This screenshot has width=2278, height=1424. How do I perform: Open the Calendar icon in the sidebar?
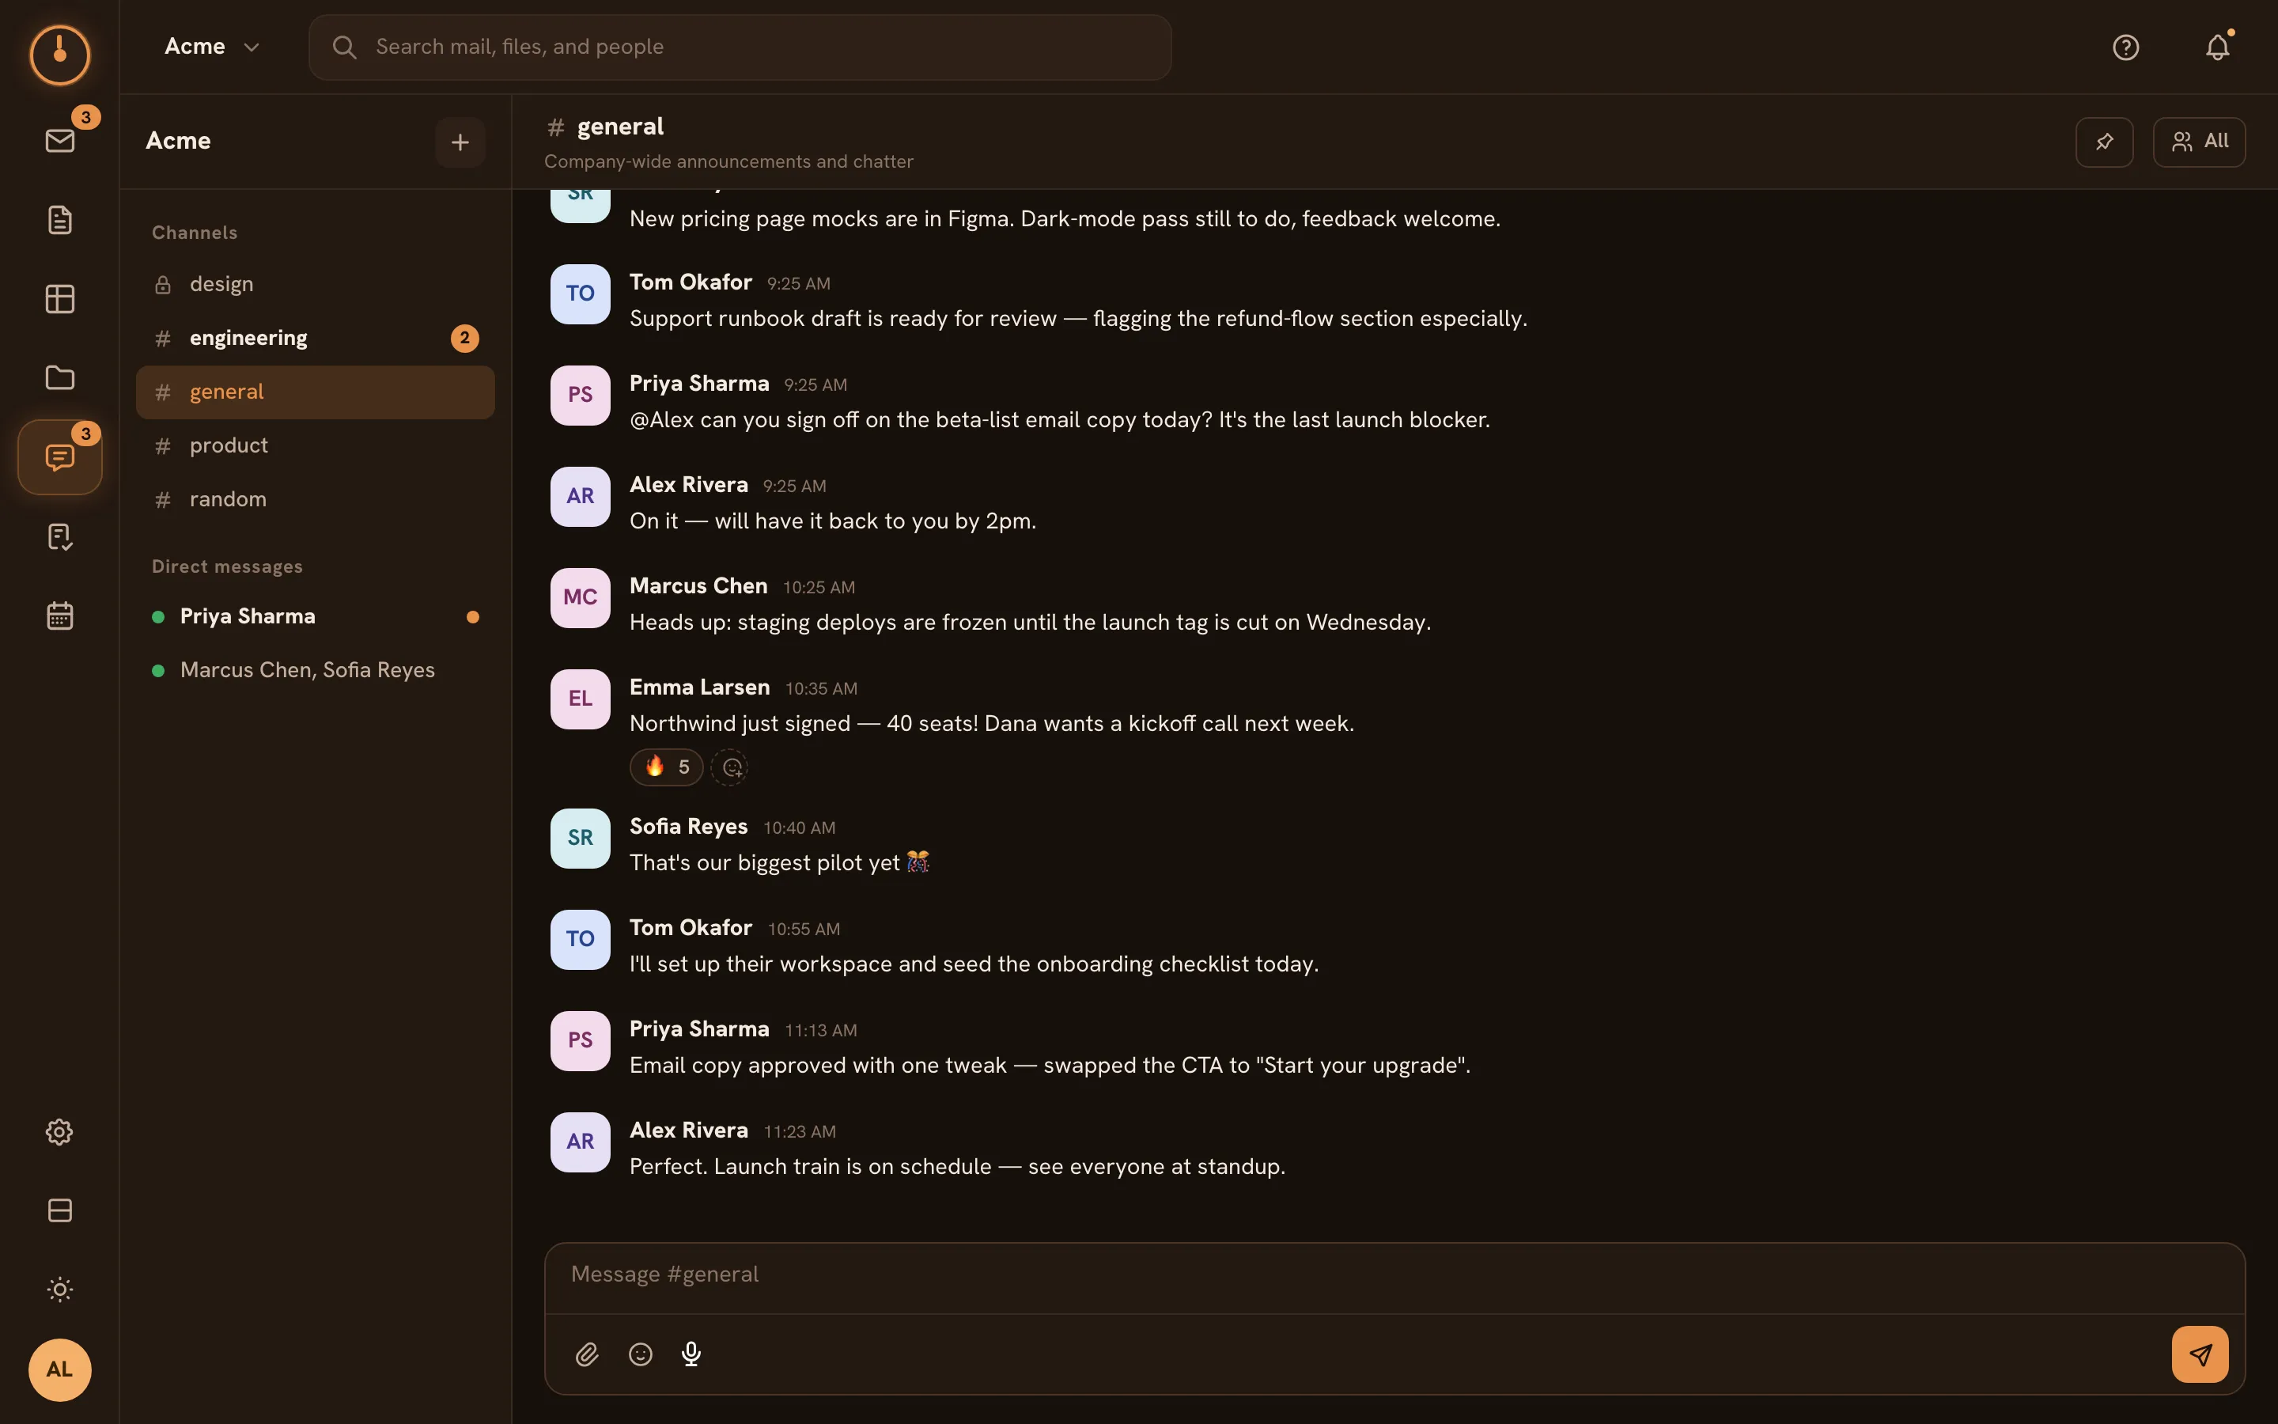tap(59, 615)
